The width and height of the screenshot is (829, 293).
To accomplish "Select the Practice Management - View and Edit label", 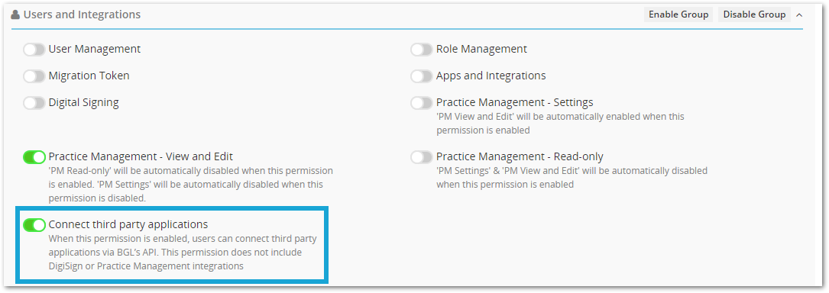I will click(141, 156).
